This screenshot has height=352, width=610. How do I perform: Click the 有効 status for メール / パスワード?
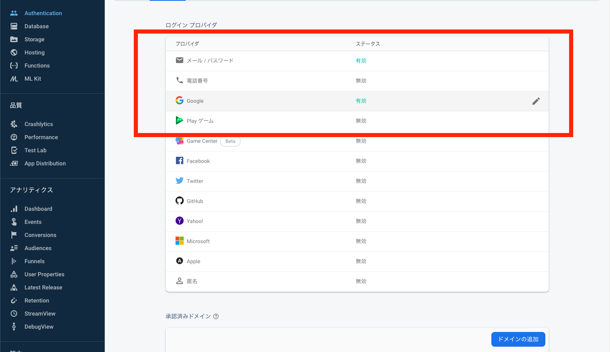tap(361, 61)
